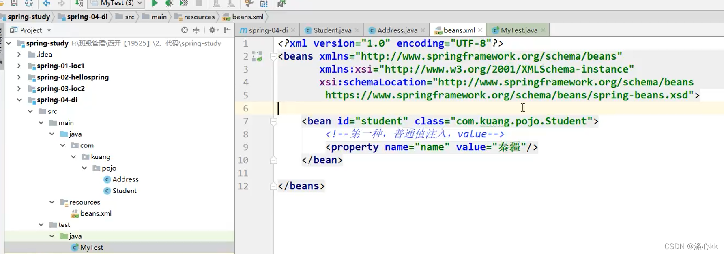Viewport: 724px width, 254px height.
Task: Hide the Project tool window
Action: coord(227,30)
